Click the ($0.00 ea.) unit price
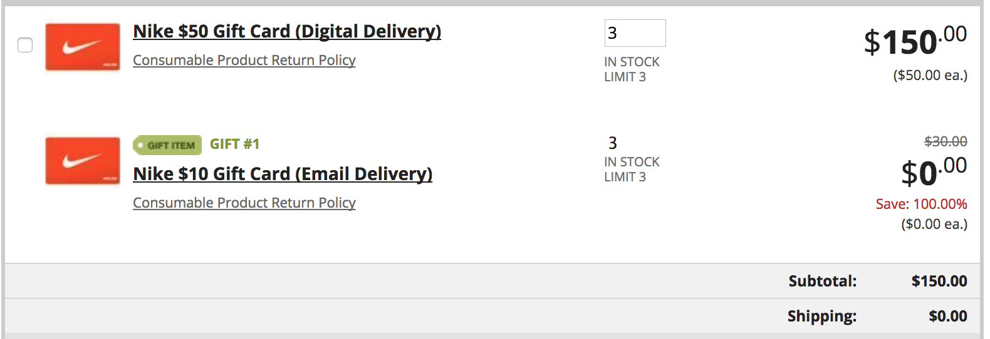 coord(934,224)
